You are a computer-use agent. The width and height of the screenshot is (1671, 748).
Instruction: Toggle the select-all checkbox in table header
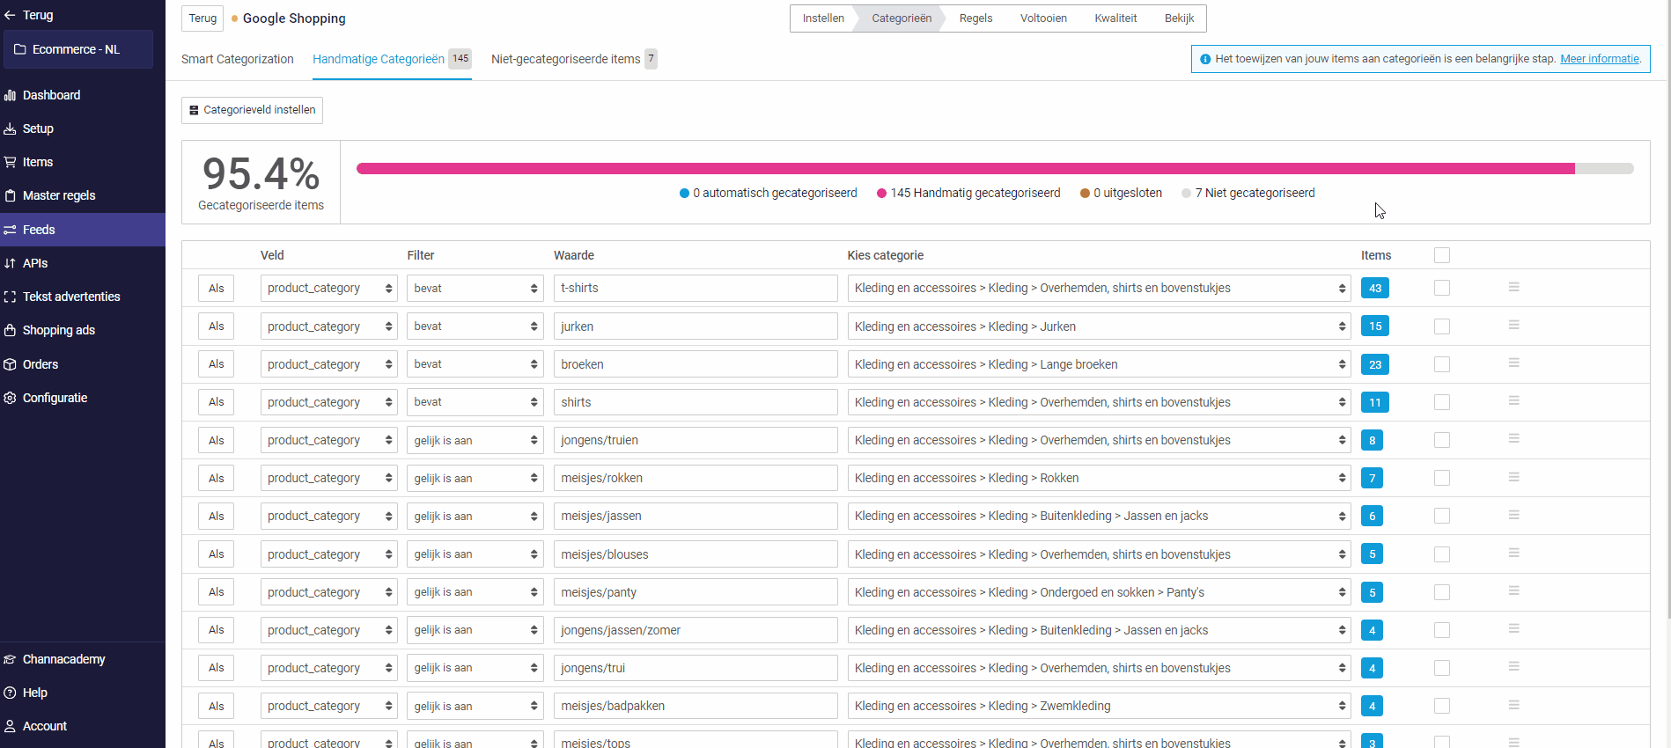click(x=1442, y=255)
